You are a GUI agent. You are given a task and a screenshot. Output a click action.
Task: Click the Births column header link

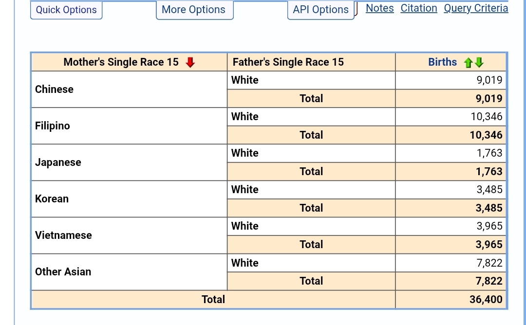[x=442, y=62]
